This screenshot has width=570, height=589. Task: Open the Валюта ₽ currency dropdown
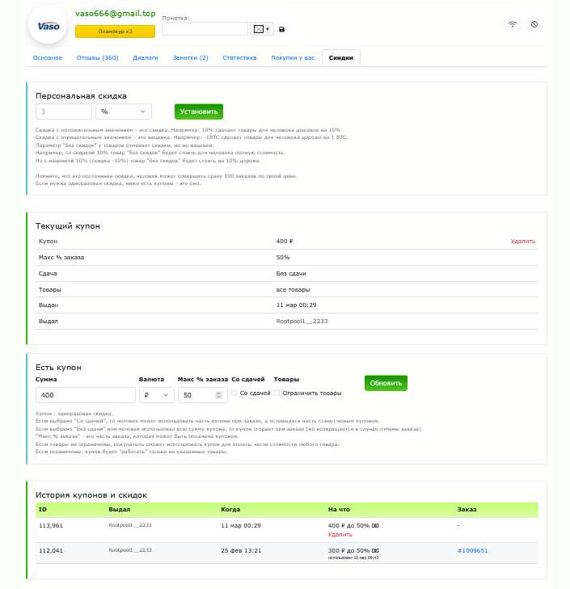[157, 395]
